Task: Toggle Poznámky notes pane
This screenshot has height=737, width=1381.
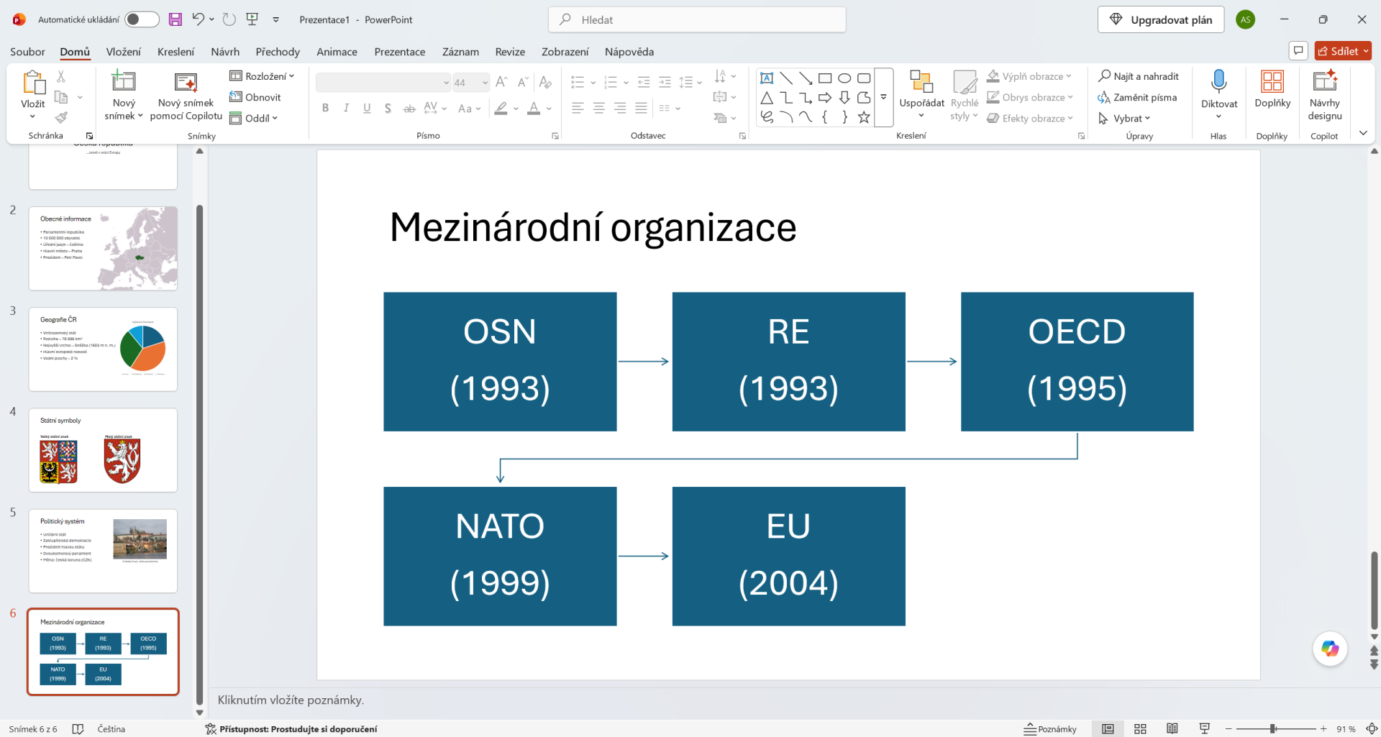Action: point(1050,729)
